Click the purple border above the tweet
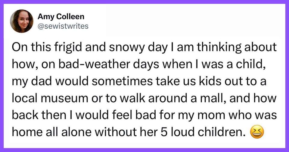The height and width of the screenshot is (152, 289). (x=144, y=2)
